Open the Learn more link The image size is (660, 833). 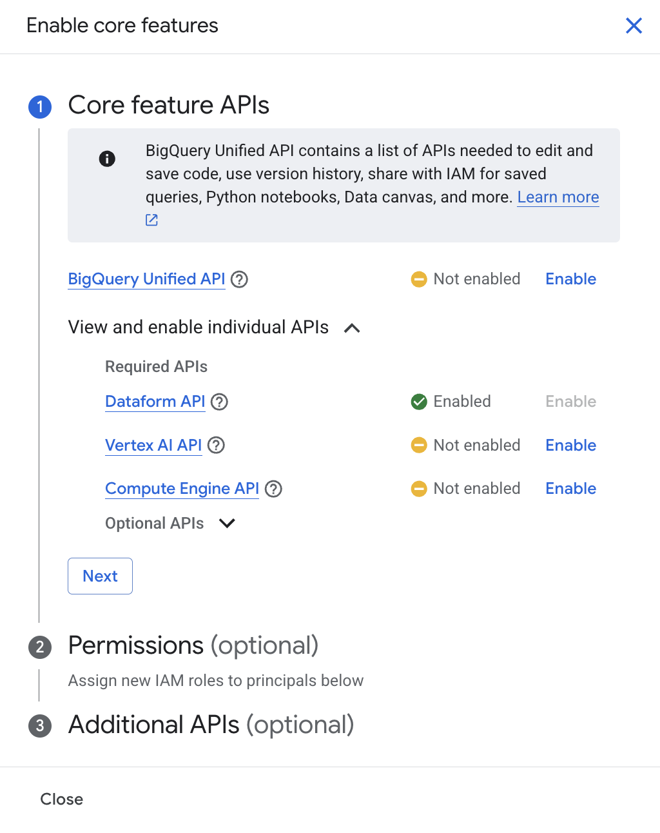(558, 197)
